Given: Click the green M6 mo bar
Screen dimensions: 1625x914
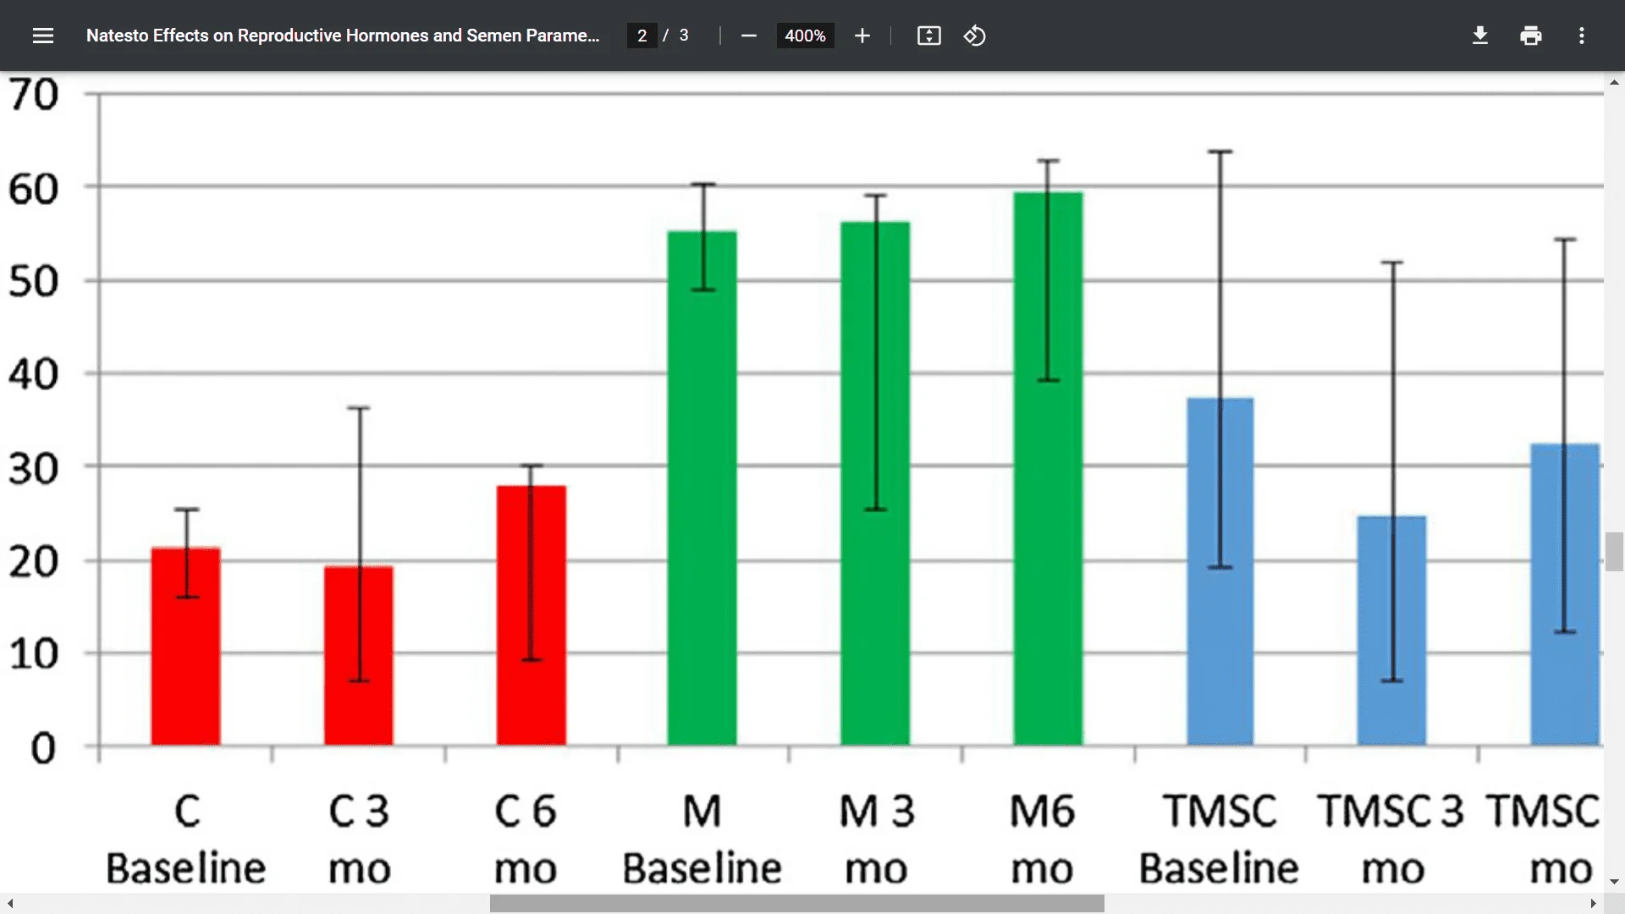Looking at the screenshot, I should [x=1049, y=469].
